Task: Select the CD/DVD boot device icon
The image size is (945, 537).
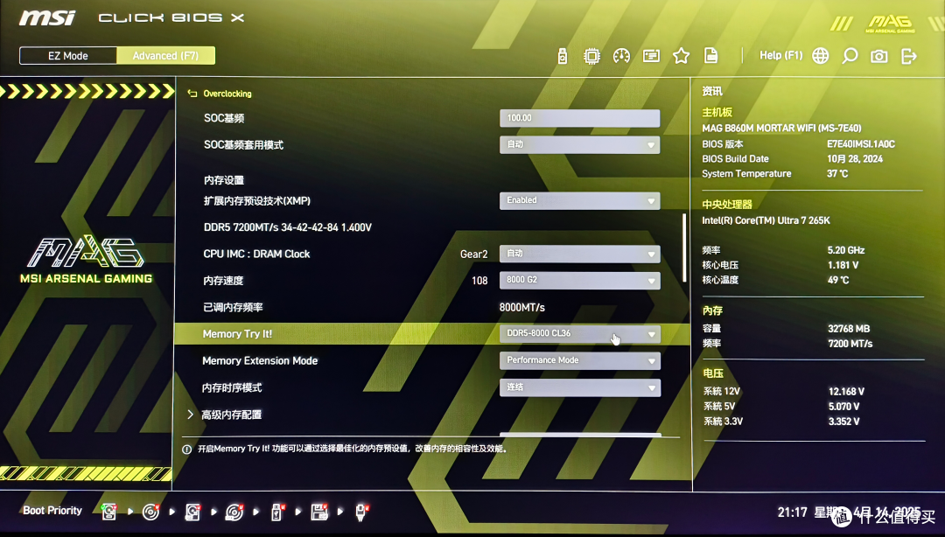Action: (x=150, y=512)
